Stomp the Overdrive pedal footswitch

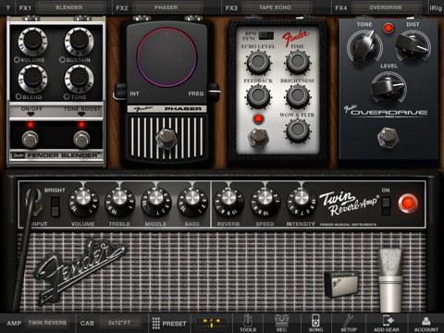coord(388,137)
